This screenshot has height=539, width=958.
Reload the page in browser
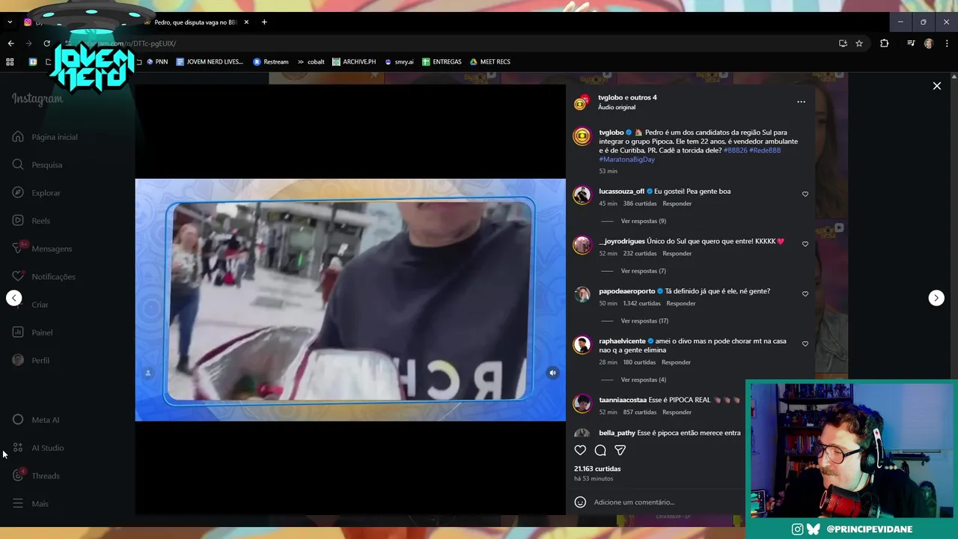coord(46,43)
